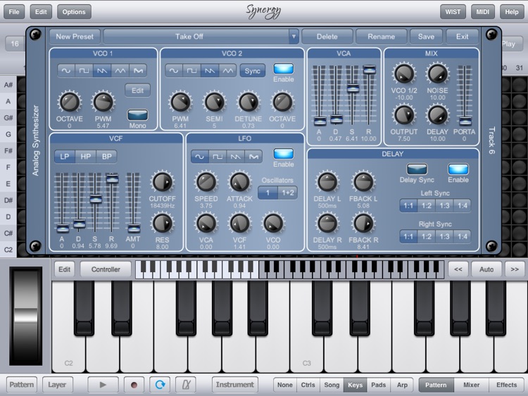
Task: Open the File menu
Action: coord(14,12)
